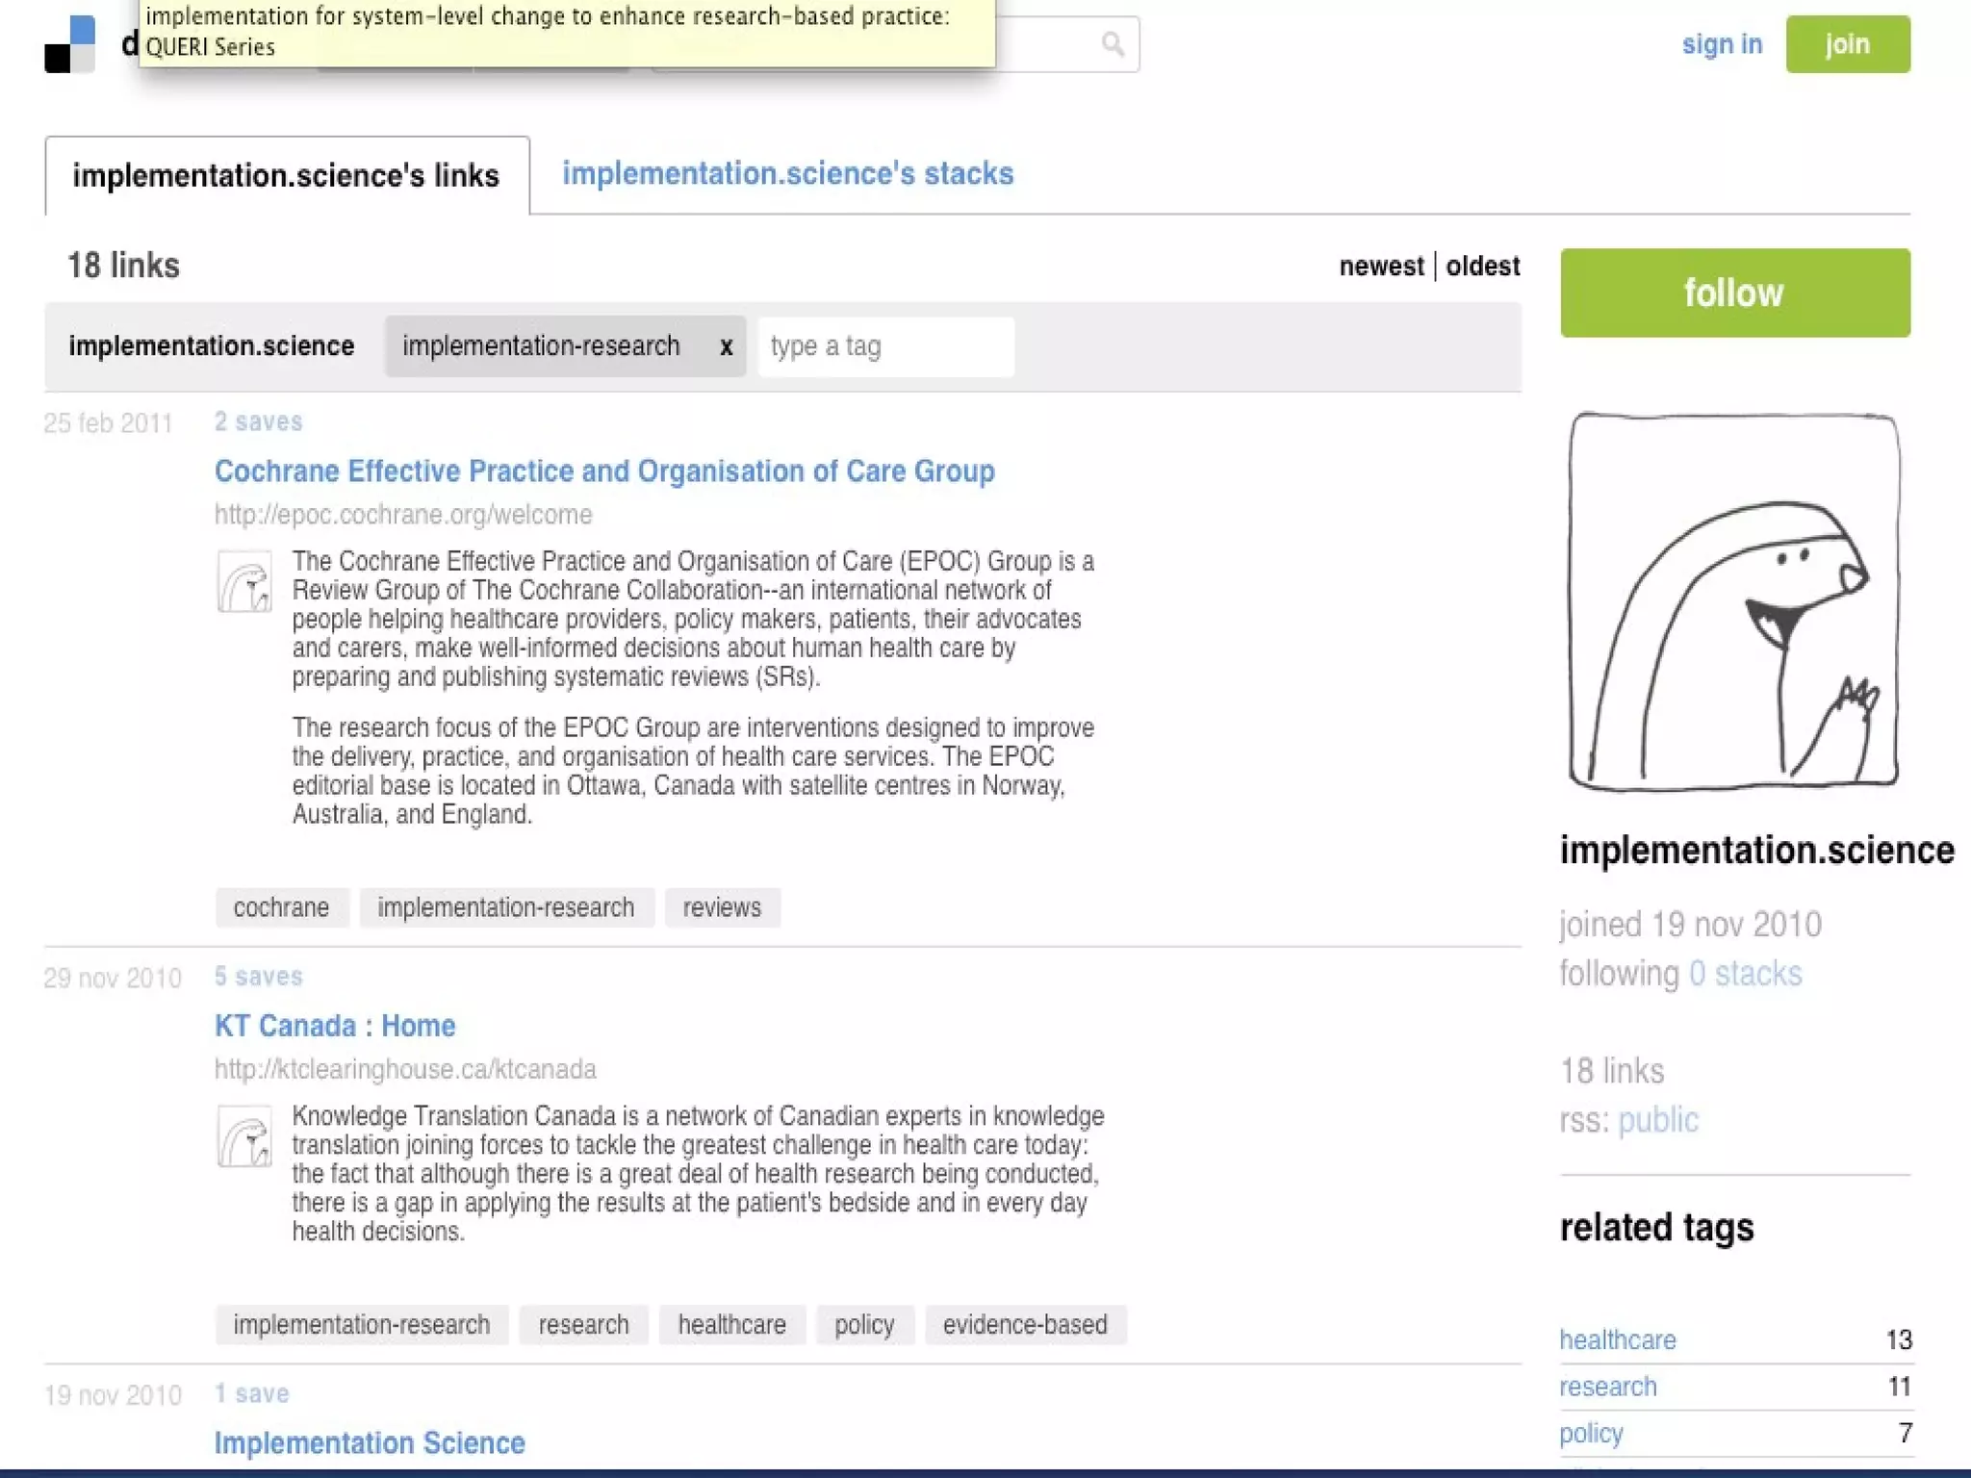Click the search magnifier icon
The image size is (1971, 1478).
point(1113,44)
